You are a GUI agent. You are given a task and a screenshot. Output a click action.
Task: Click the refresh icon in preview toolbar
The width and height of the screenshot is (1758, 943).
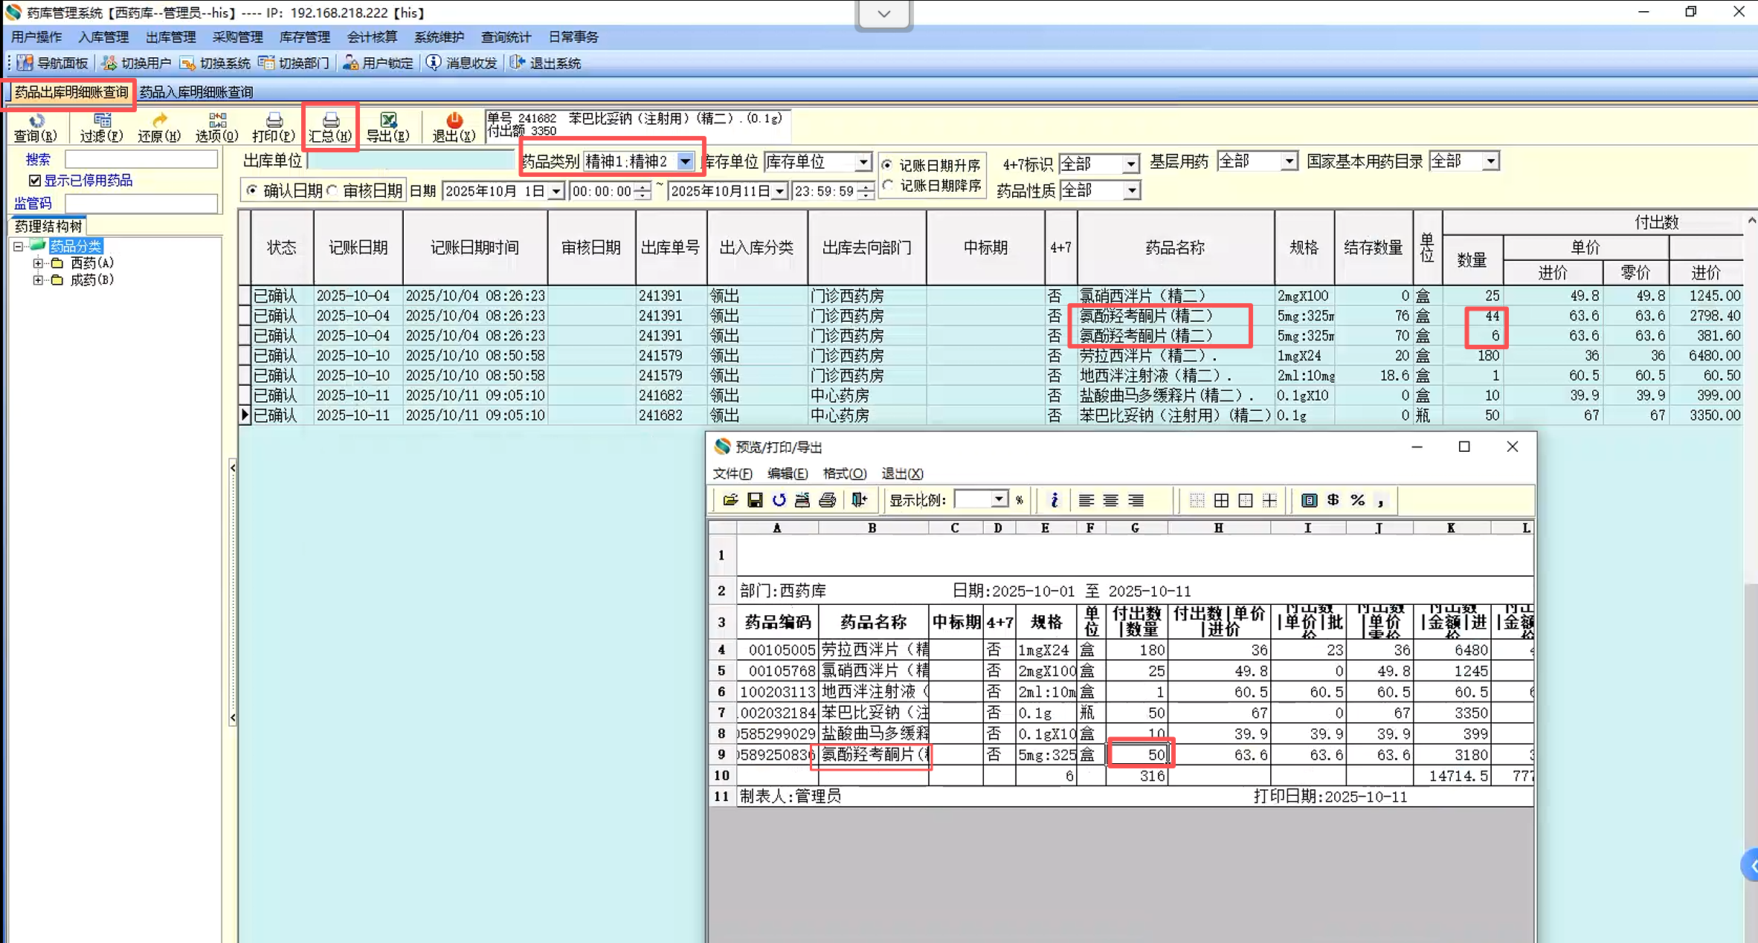pyautogui.click(x=779, y=500)
